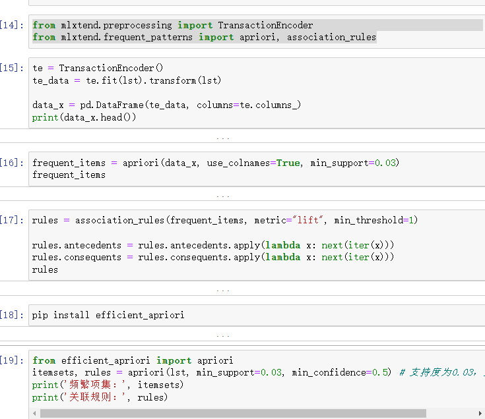Screen dimensions: 485x419
Task: Expand collapsed output below cell 17
Action: pos(223,291)
